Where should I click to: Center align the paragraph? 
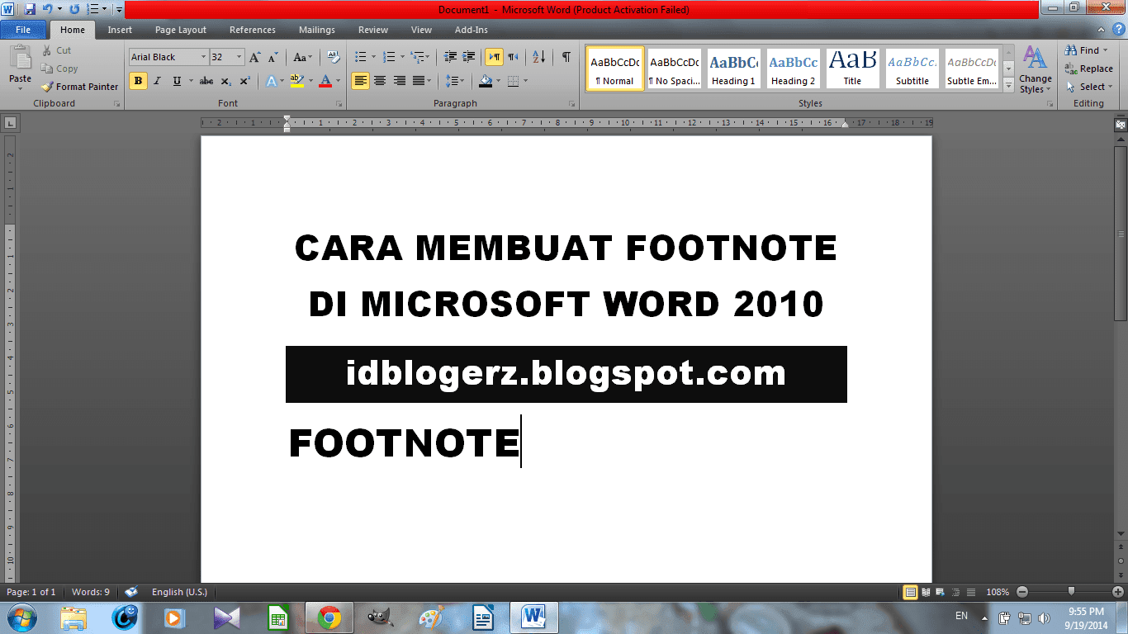tap(378, 79)
